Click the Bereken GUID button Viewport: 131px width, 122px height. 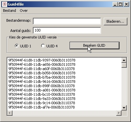[x=95, y=45]
